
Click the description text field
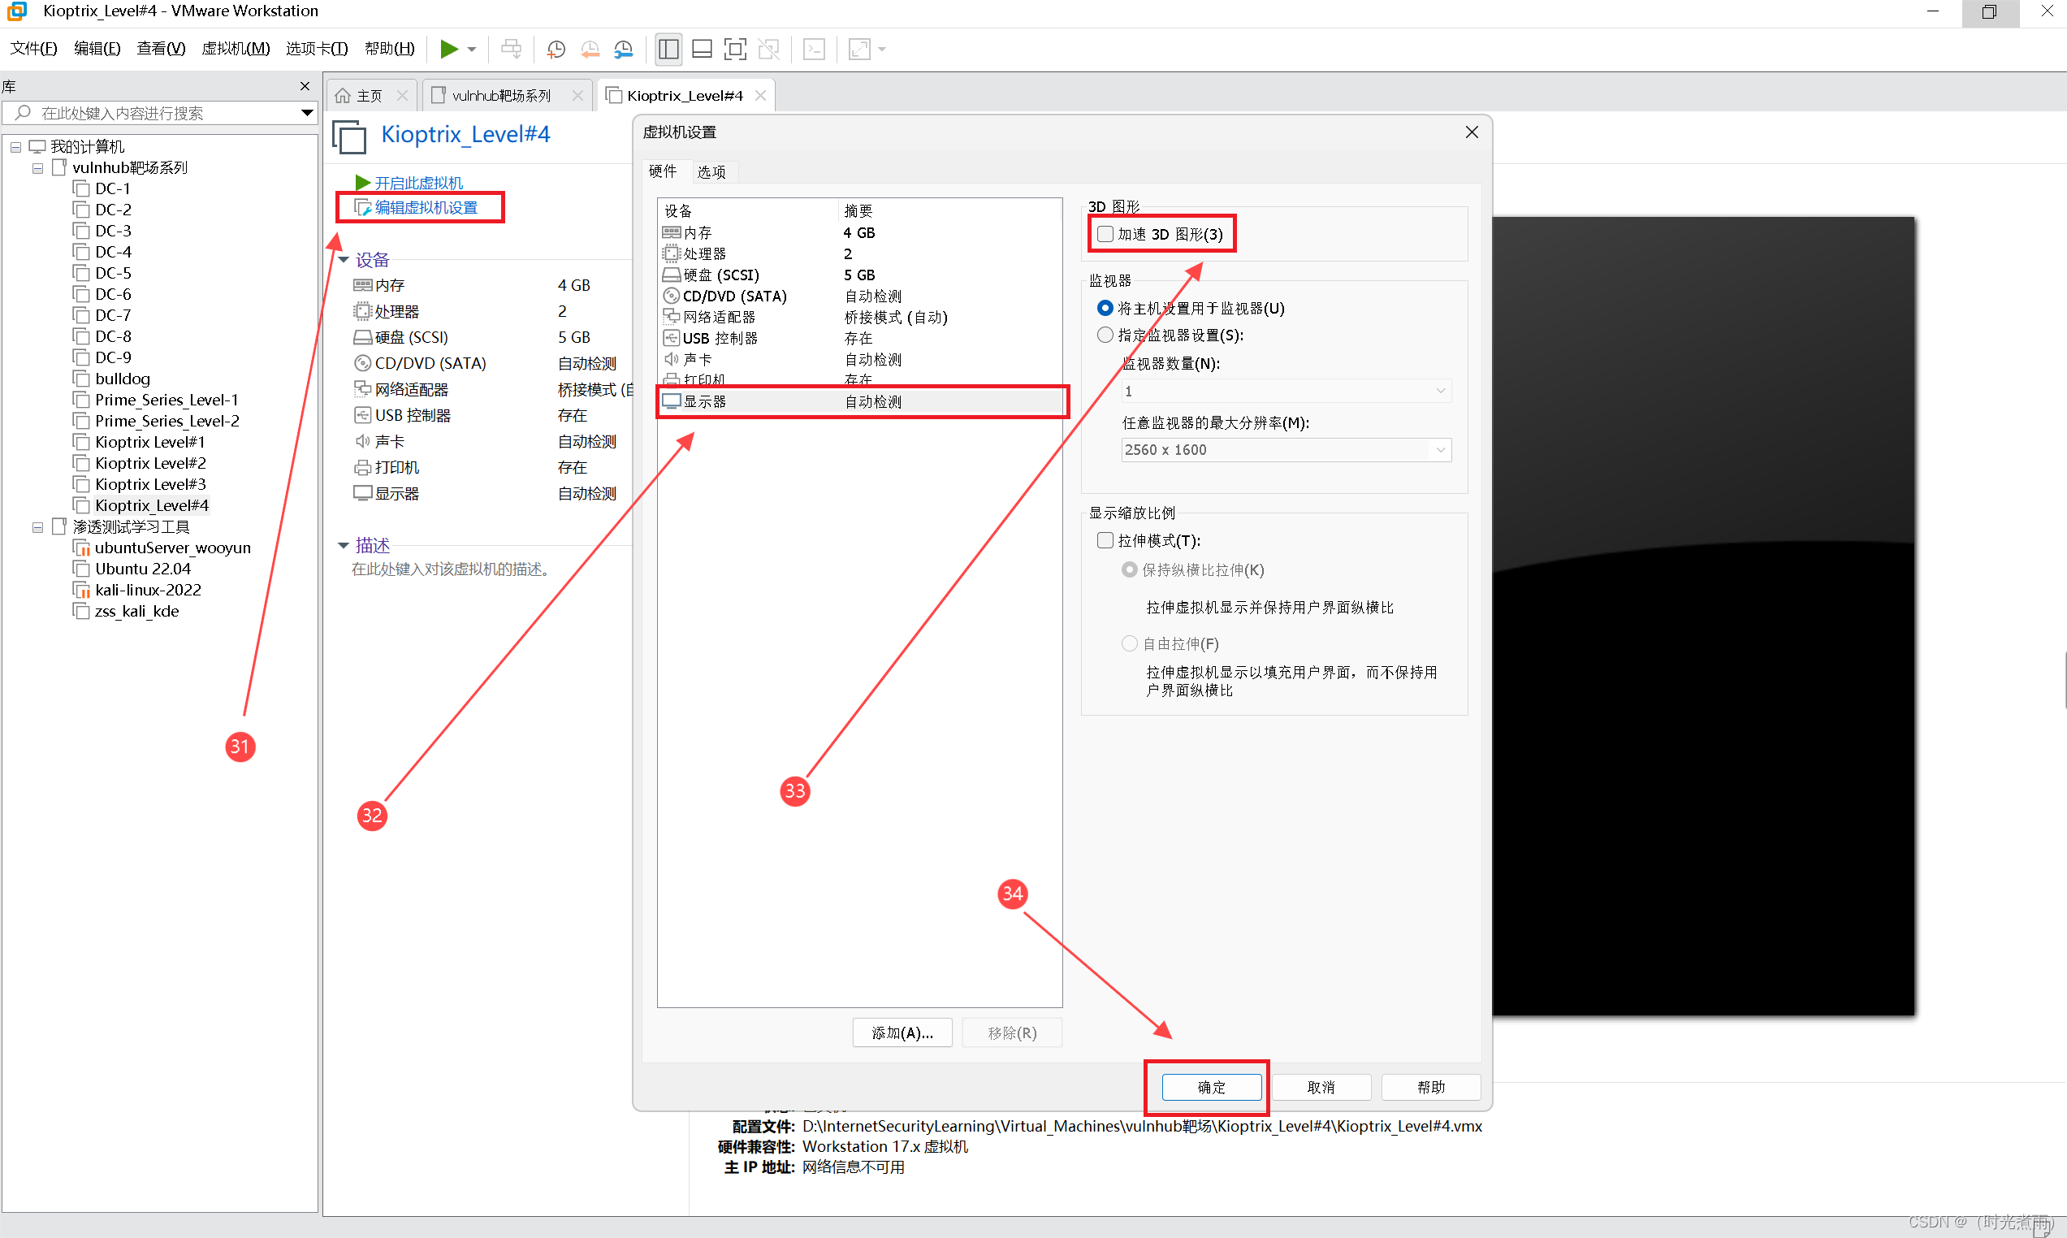[450, 569]
